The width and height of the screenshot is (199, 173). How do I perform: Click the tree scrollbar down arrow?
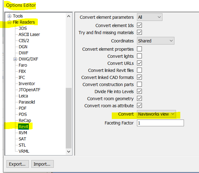point(69,151)
